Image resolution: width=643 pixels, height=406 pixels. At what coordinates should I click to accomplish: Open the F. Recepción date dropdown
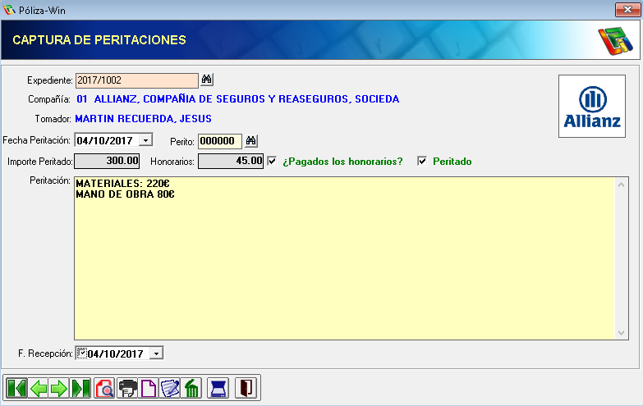156,354
